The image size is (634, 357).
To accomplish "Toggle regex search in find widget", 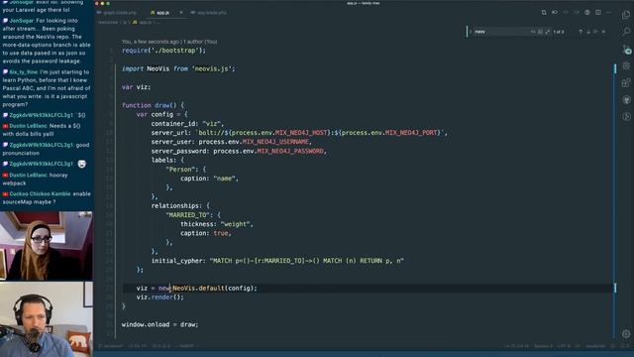I will coord(548,32).
